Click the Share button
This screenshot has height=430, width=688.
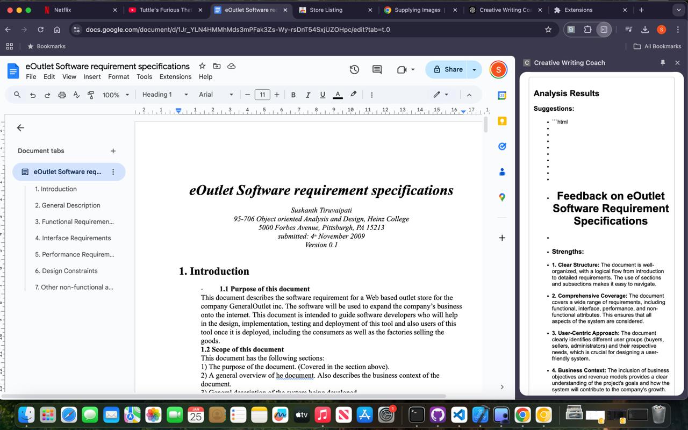point(448,69)
